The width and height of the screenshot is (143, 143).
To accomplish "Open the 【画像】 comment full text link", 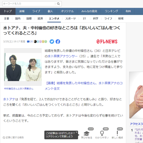I will click(x=84, y=86).
